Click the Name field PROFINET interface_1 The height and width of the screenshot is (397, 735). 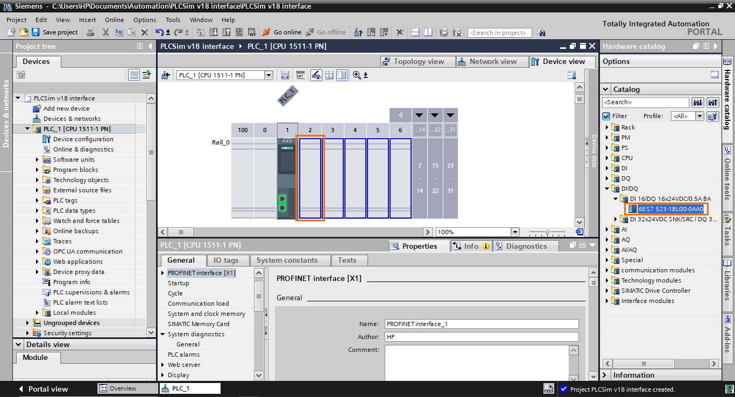pos(482,324)
